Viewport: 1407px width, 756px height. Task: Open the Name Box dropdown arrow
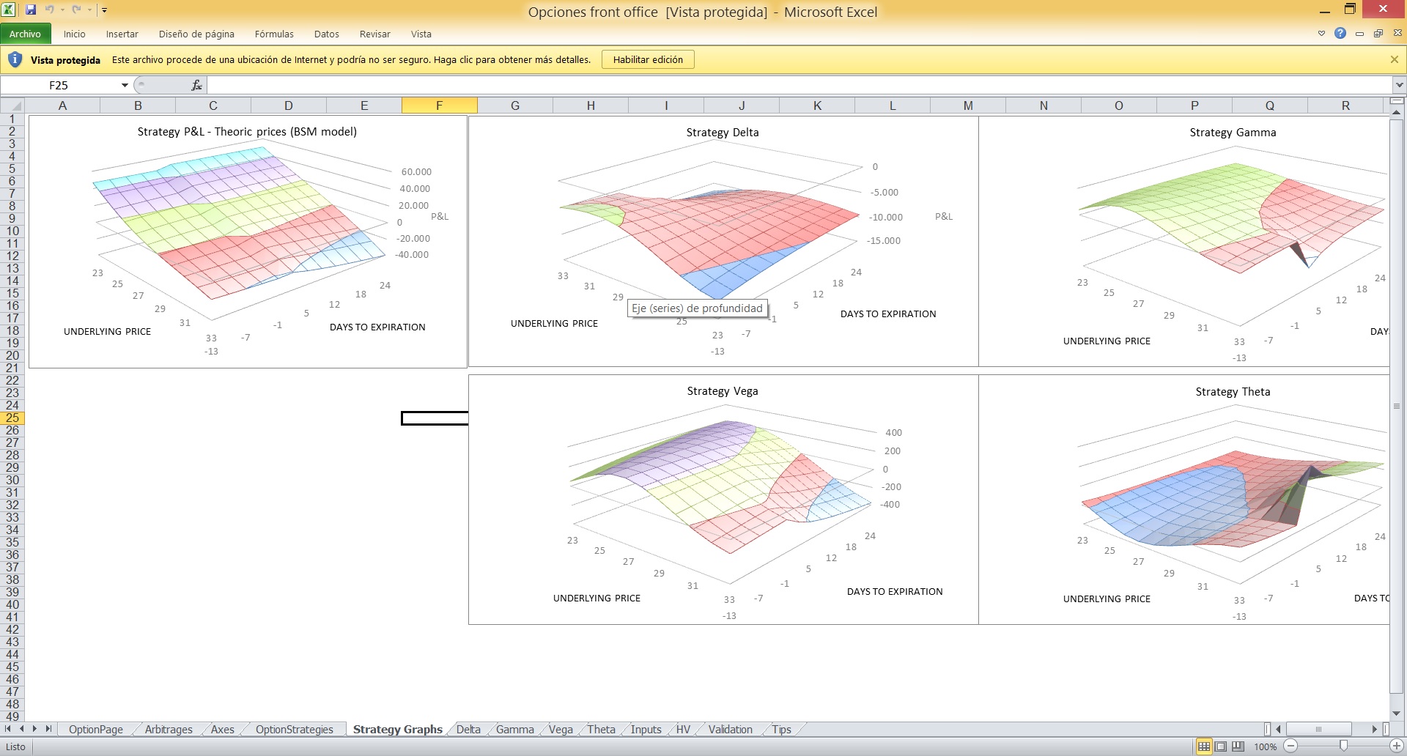(x=125, y=85)
